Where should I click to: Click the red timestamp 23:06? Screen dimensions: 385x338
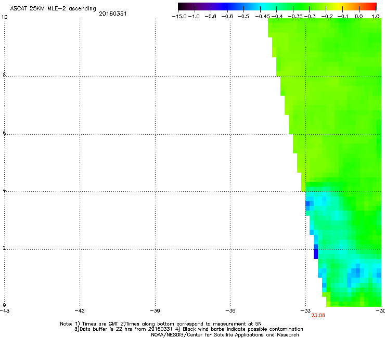click(318, 316)
